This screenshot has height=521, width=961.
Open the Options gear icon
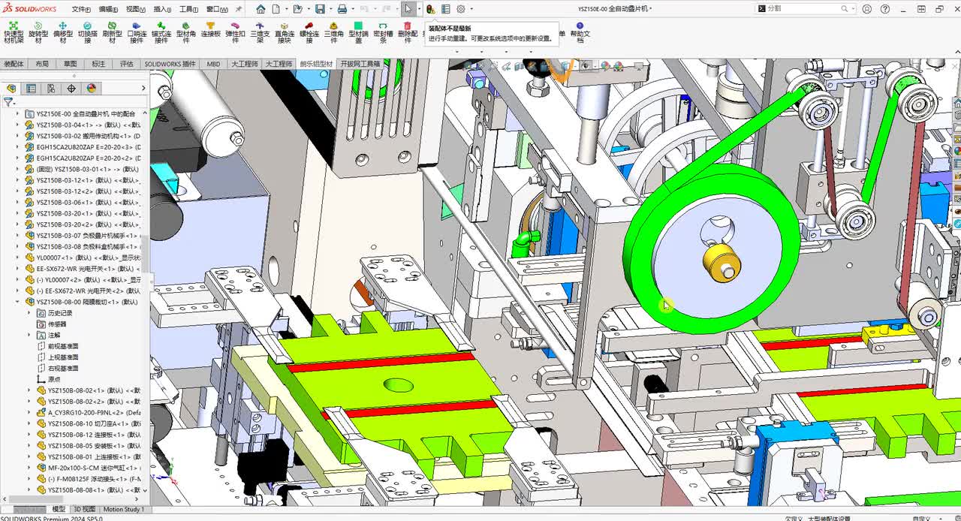pos(460,9)
